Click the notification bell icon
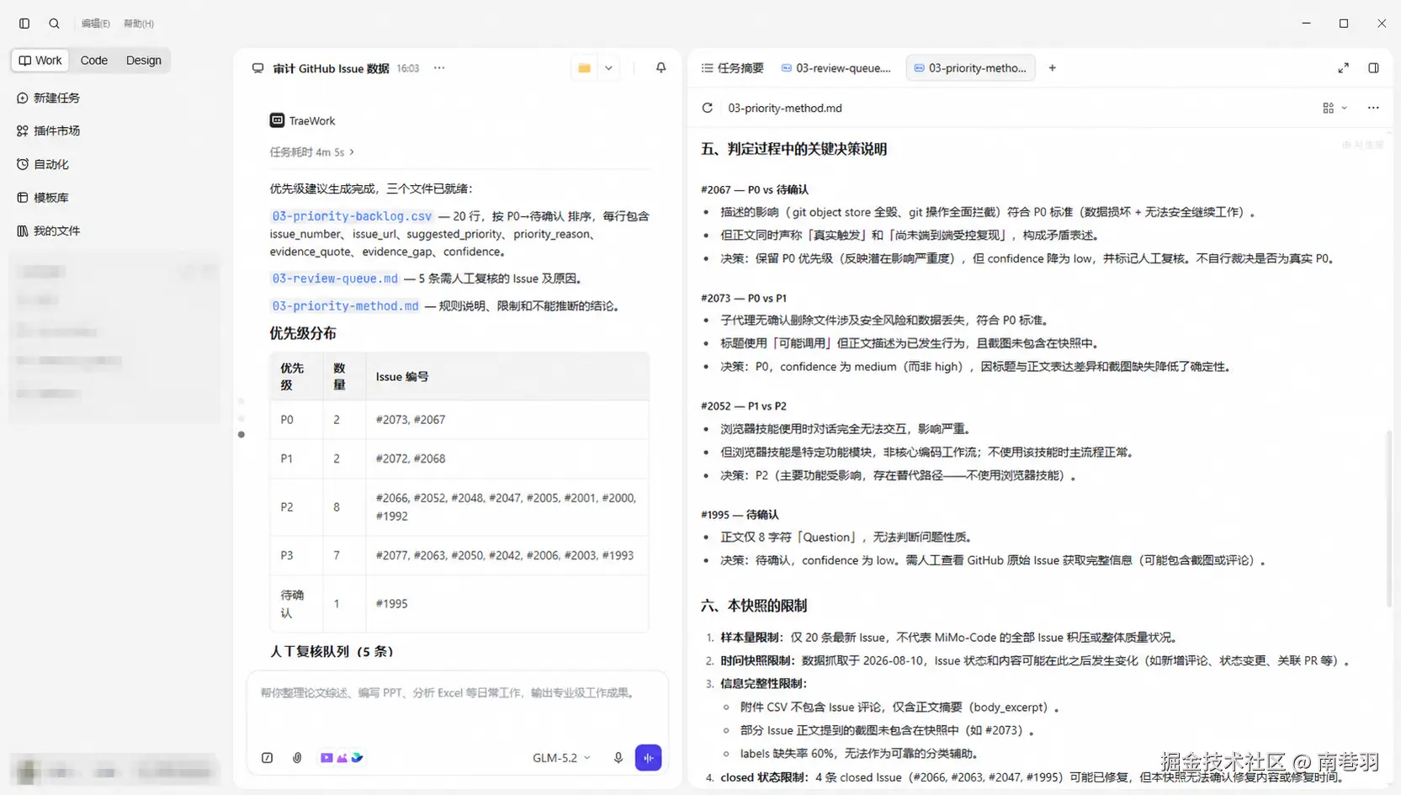This screenshot has height=795, width=1401. click(x=661, y=68)
